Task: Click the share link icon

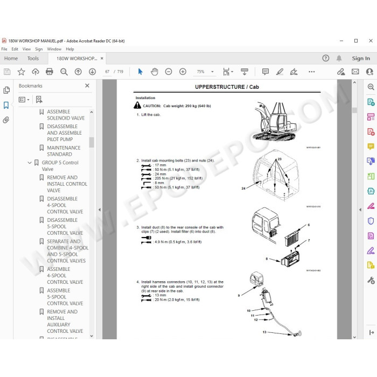Action: 341,72
